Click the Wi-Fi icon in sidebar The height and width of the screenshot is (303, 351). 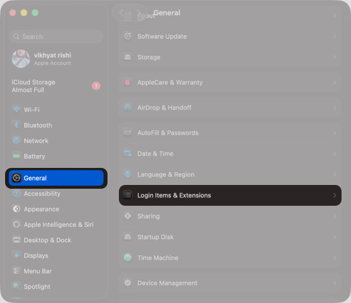[16, 110]
